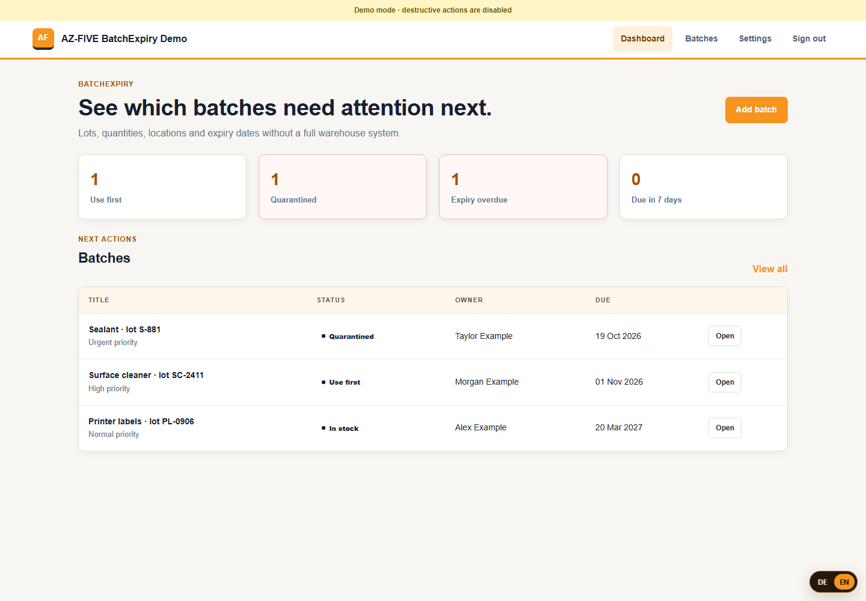Click due date 20 Mar 2027

point(619,427)
